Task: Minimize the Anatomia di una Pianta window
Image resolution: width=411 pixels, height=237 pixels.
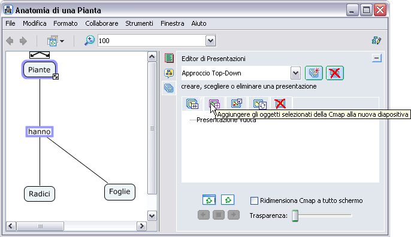Action: (352, 10)
